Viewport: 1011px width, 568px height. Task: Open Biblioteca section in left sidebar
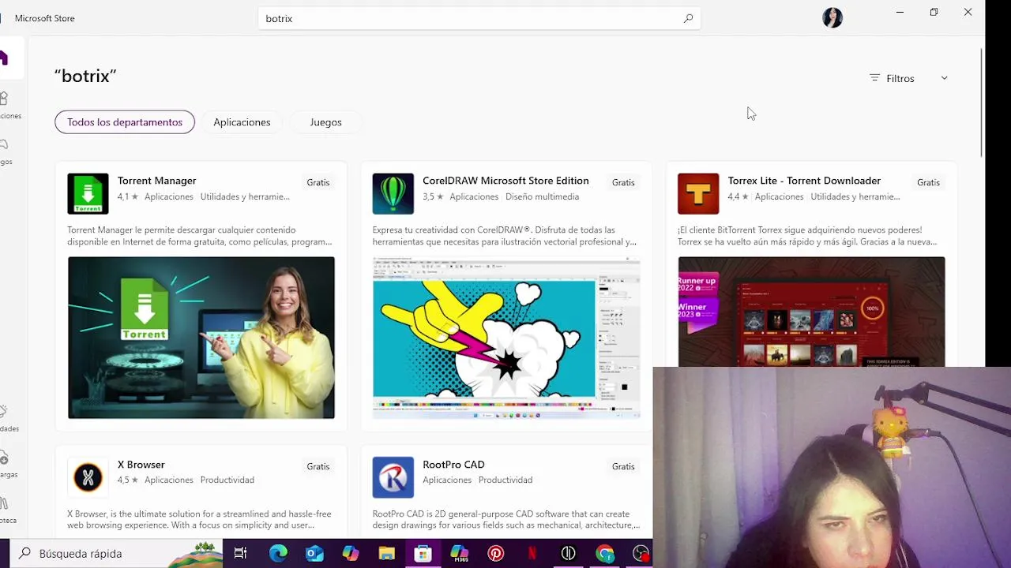pyautogui.click(x=6, y=510)
